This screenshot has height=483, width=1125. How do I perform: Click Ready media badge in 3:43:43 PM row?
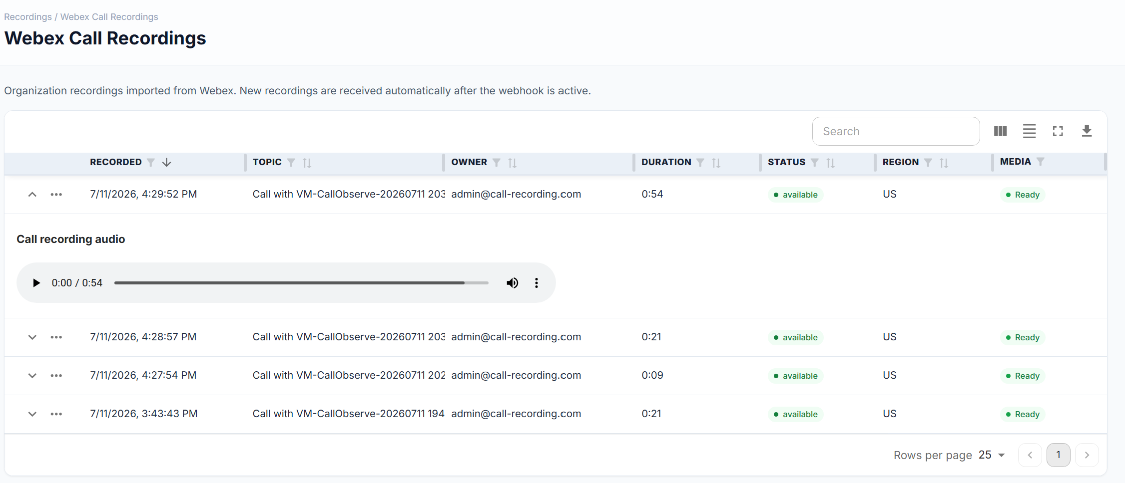1023,414
